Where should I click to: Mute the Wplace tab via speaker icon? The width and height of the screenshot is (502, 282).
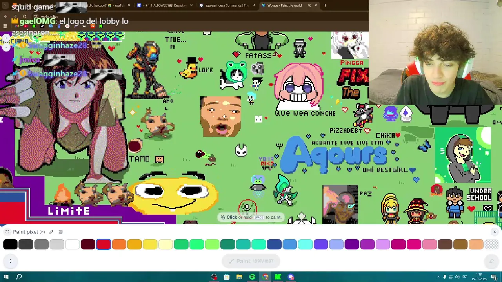click(x=309, y=5)
